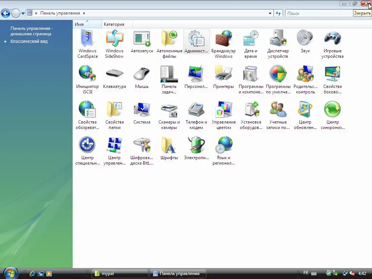Viewport: 372px width, 279px height.
Task: Show desktop via quick launch icon
Action: pos(41,274)
